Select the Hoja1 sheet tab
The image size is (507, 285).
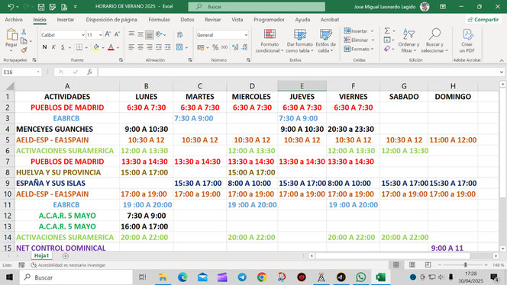point(42,255)
